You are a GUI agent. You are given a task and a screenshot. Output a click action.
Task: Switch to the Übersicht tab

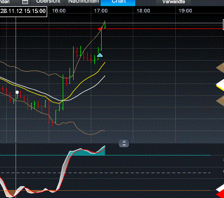pos(48,2)
